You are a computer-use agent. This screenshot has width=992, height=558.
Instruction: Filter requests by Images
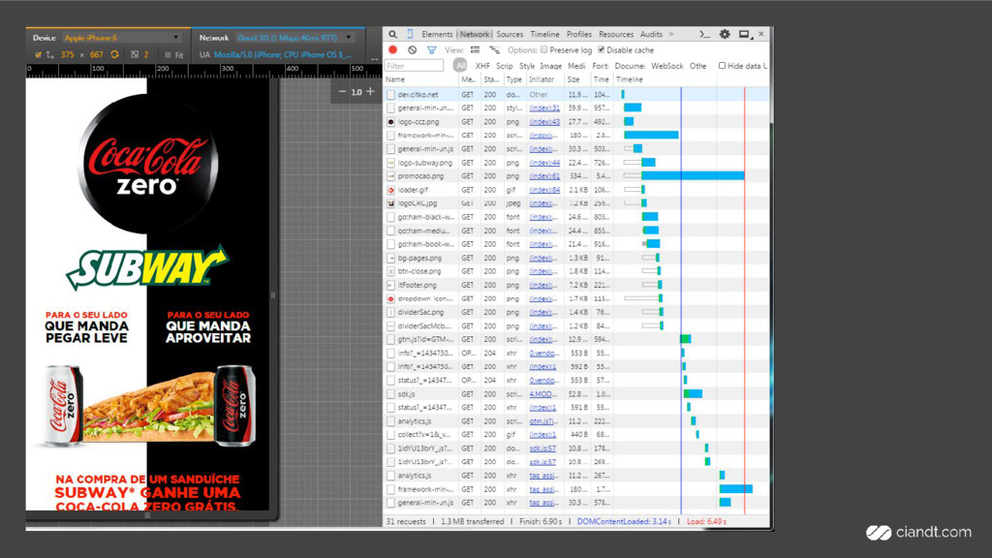pyautogui.click(x=550, y=66)
